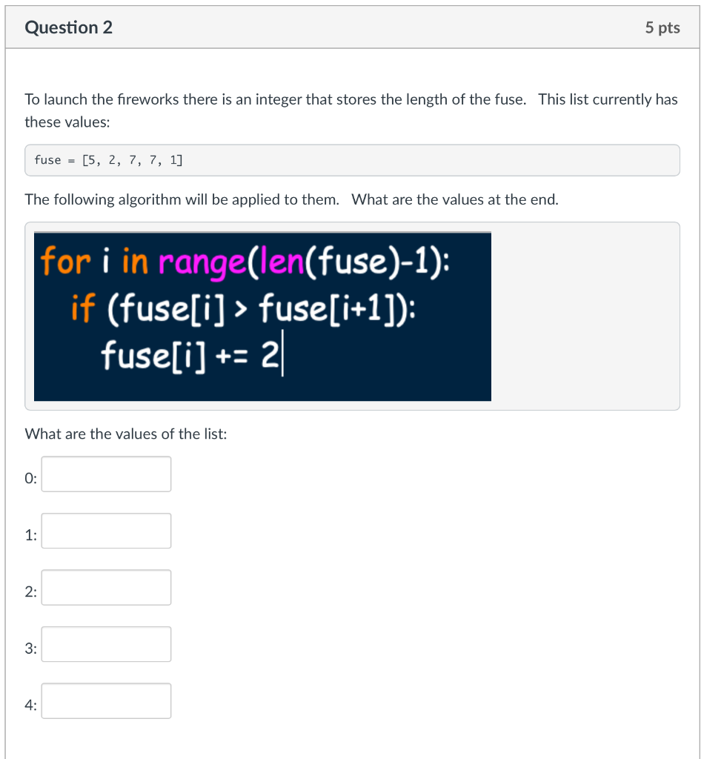The height and width of the screenshot is (759, 704).
Task: Click the answer box labeled 0
Action: 106,474
